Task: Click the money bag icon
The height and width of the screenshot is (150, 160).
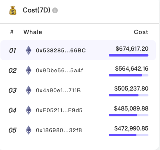Action: [x=13, y=10]
